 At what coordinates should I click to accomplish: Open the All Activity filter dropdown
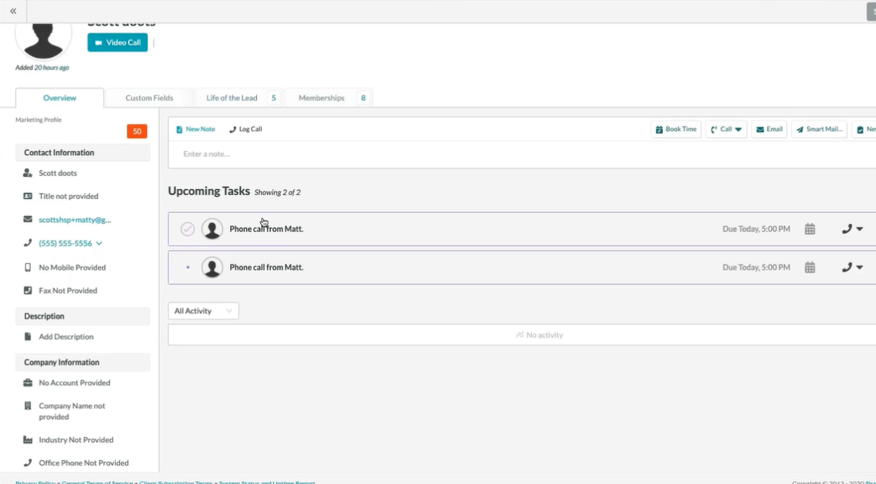203,311
